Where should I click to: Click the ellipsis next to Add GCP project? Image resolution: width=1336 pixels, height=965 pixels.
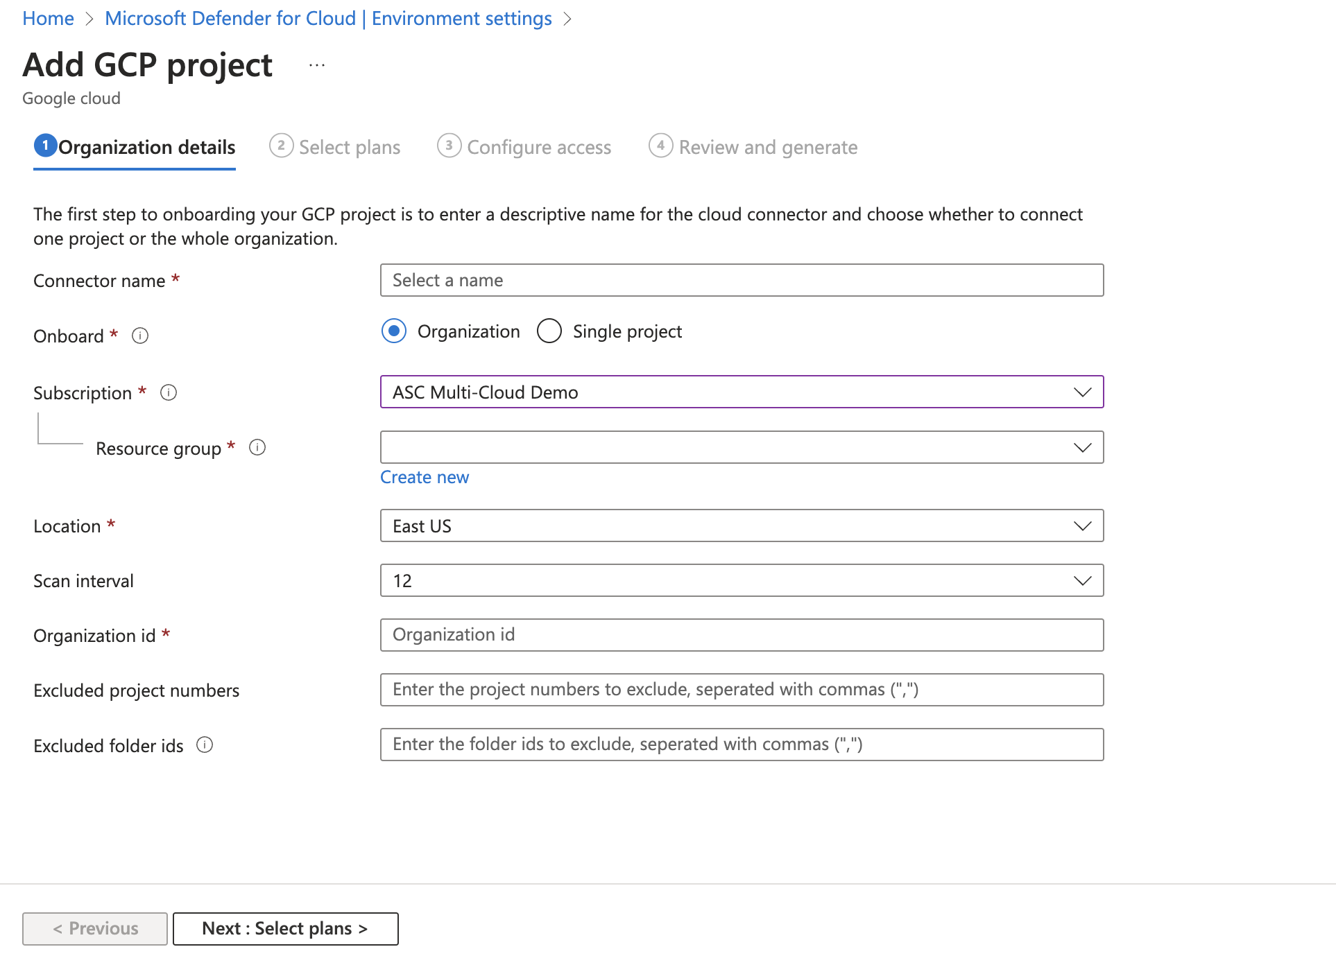click(317, 65)
